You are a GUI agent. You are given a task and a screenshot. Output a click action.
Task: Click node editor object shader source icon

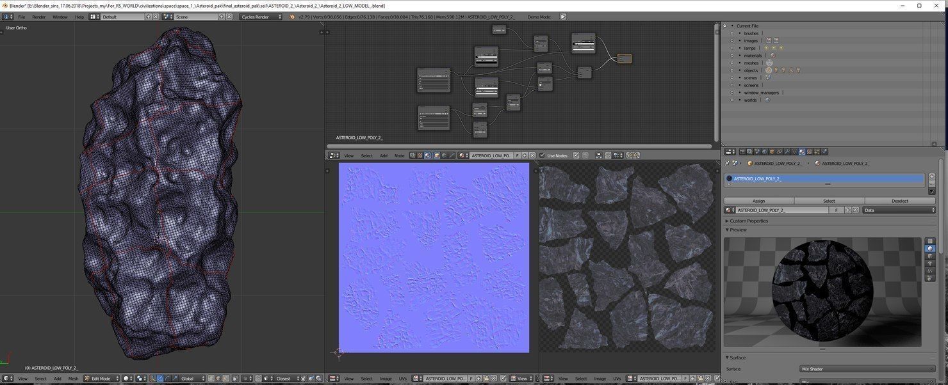coord(437,155)
